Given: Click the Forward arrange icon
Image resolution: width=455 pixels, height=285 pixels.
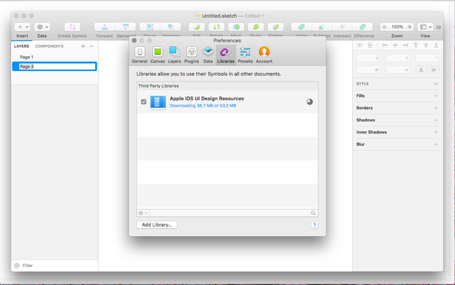Looking at the screenshot, I should click(x=105, y=27).
